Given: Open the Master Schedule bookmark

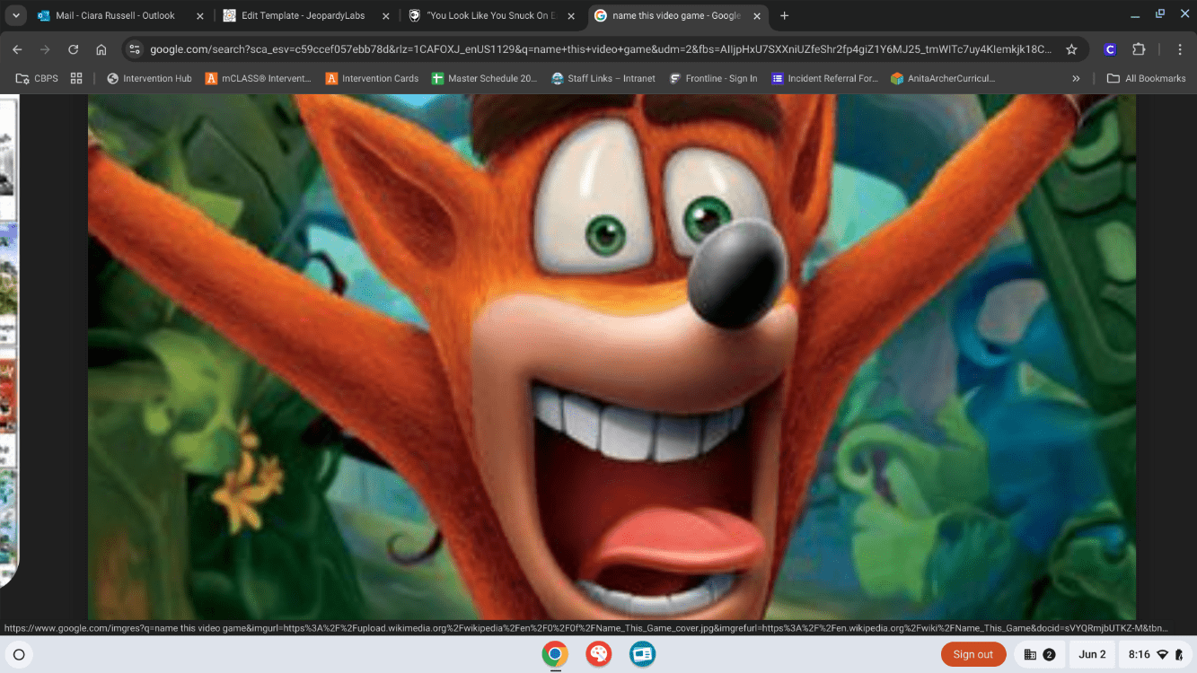Looking at the screenshot, I should tap(484, 78).
